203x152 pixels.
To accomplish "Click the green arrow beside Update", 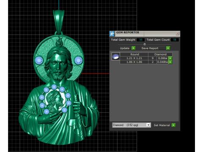I will [x=133, y=48].
